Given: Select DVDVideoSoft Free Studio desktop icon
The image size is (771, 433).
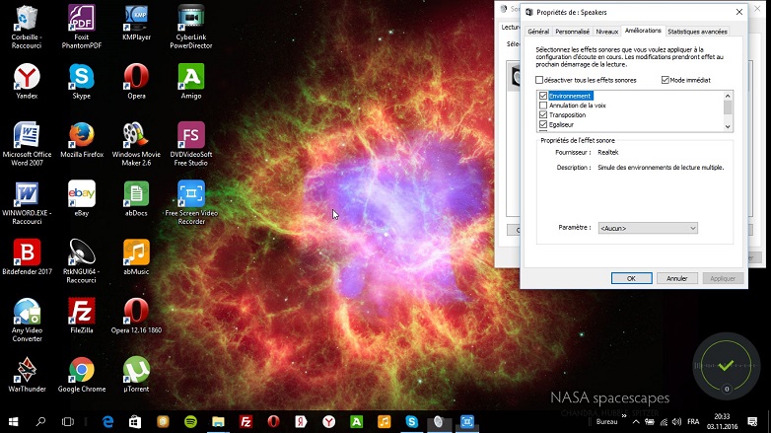Looking at the screenshot, I should [x=191, y=144].
